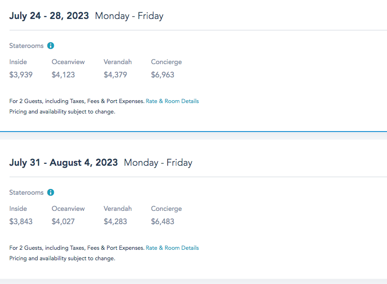Pick the $4,283 Verandah stateroom price
The height and width of the screenshot is (284, 387).
tap(115, 221)
